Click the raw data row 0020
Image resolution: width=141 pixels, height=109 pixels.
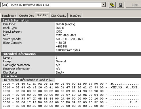tap(70, 91)
